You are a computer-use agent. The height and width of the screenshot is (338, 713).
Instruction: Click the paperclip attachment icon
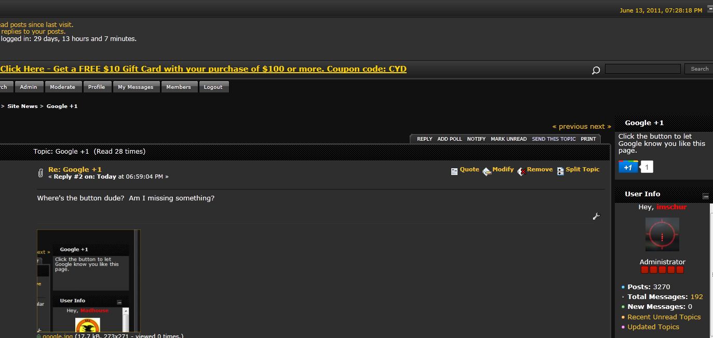pos(41,173)
